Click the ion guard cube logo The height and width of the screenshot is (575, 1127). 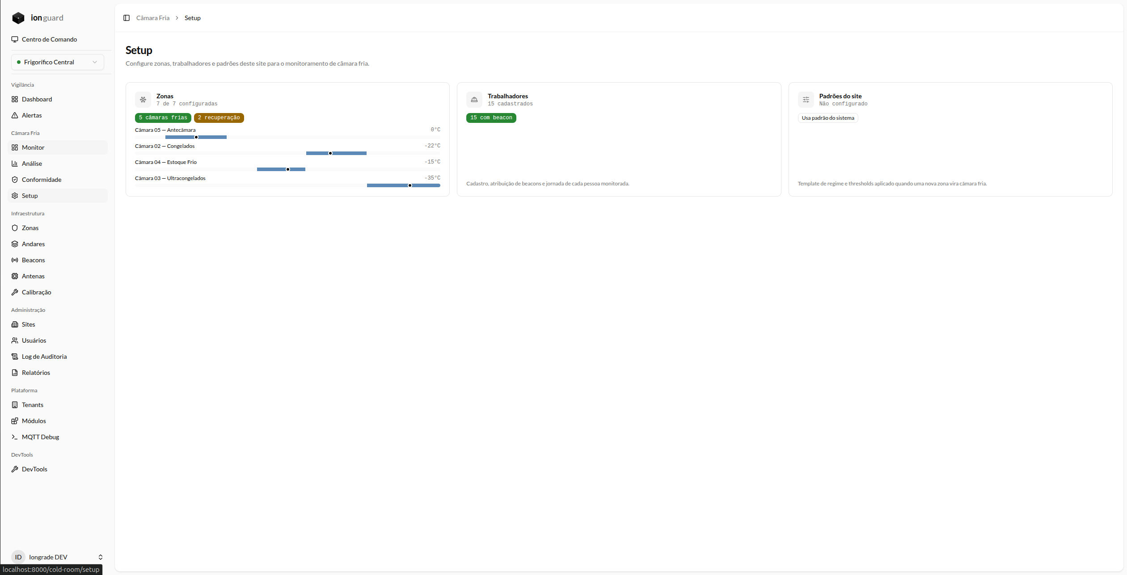click(x=18, y=18)
